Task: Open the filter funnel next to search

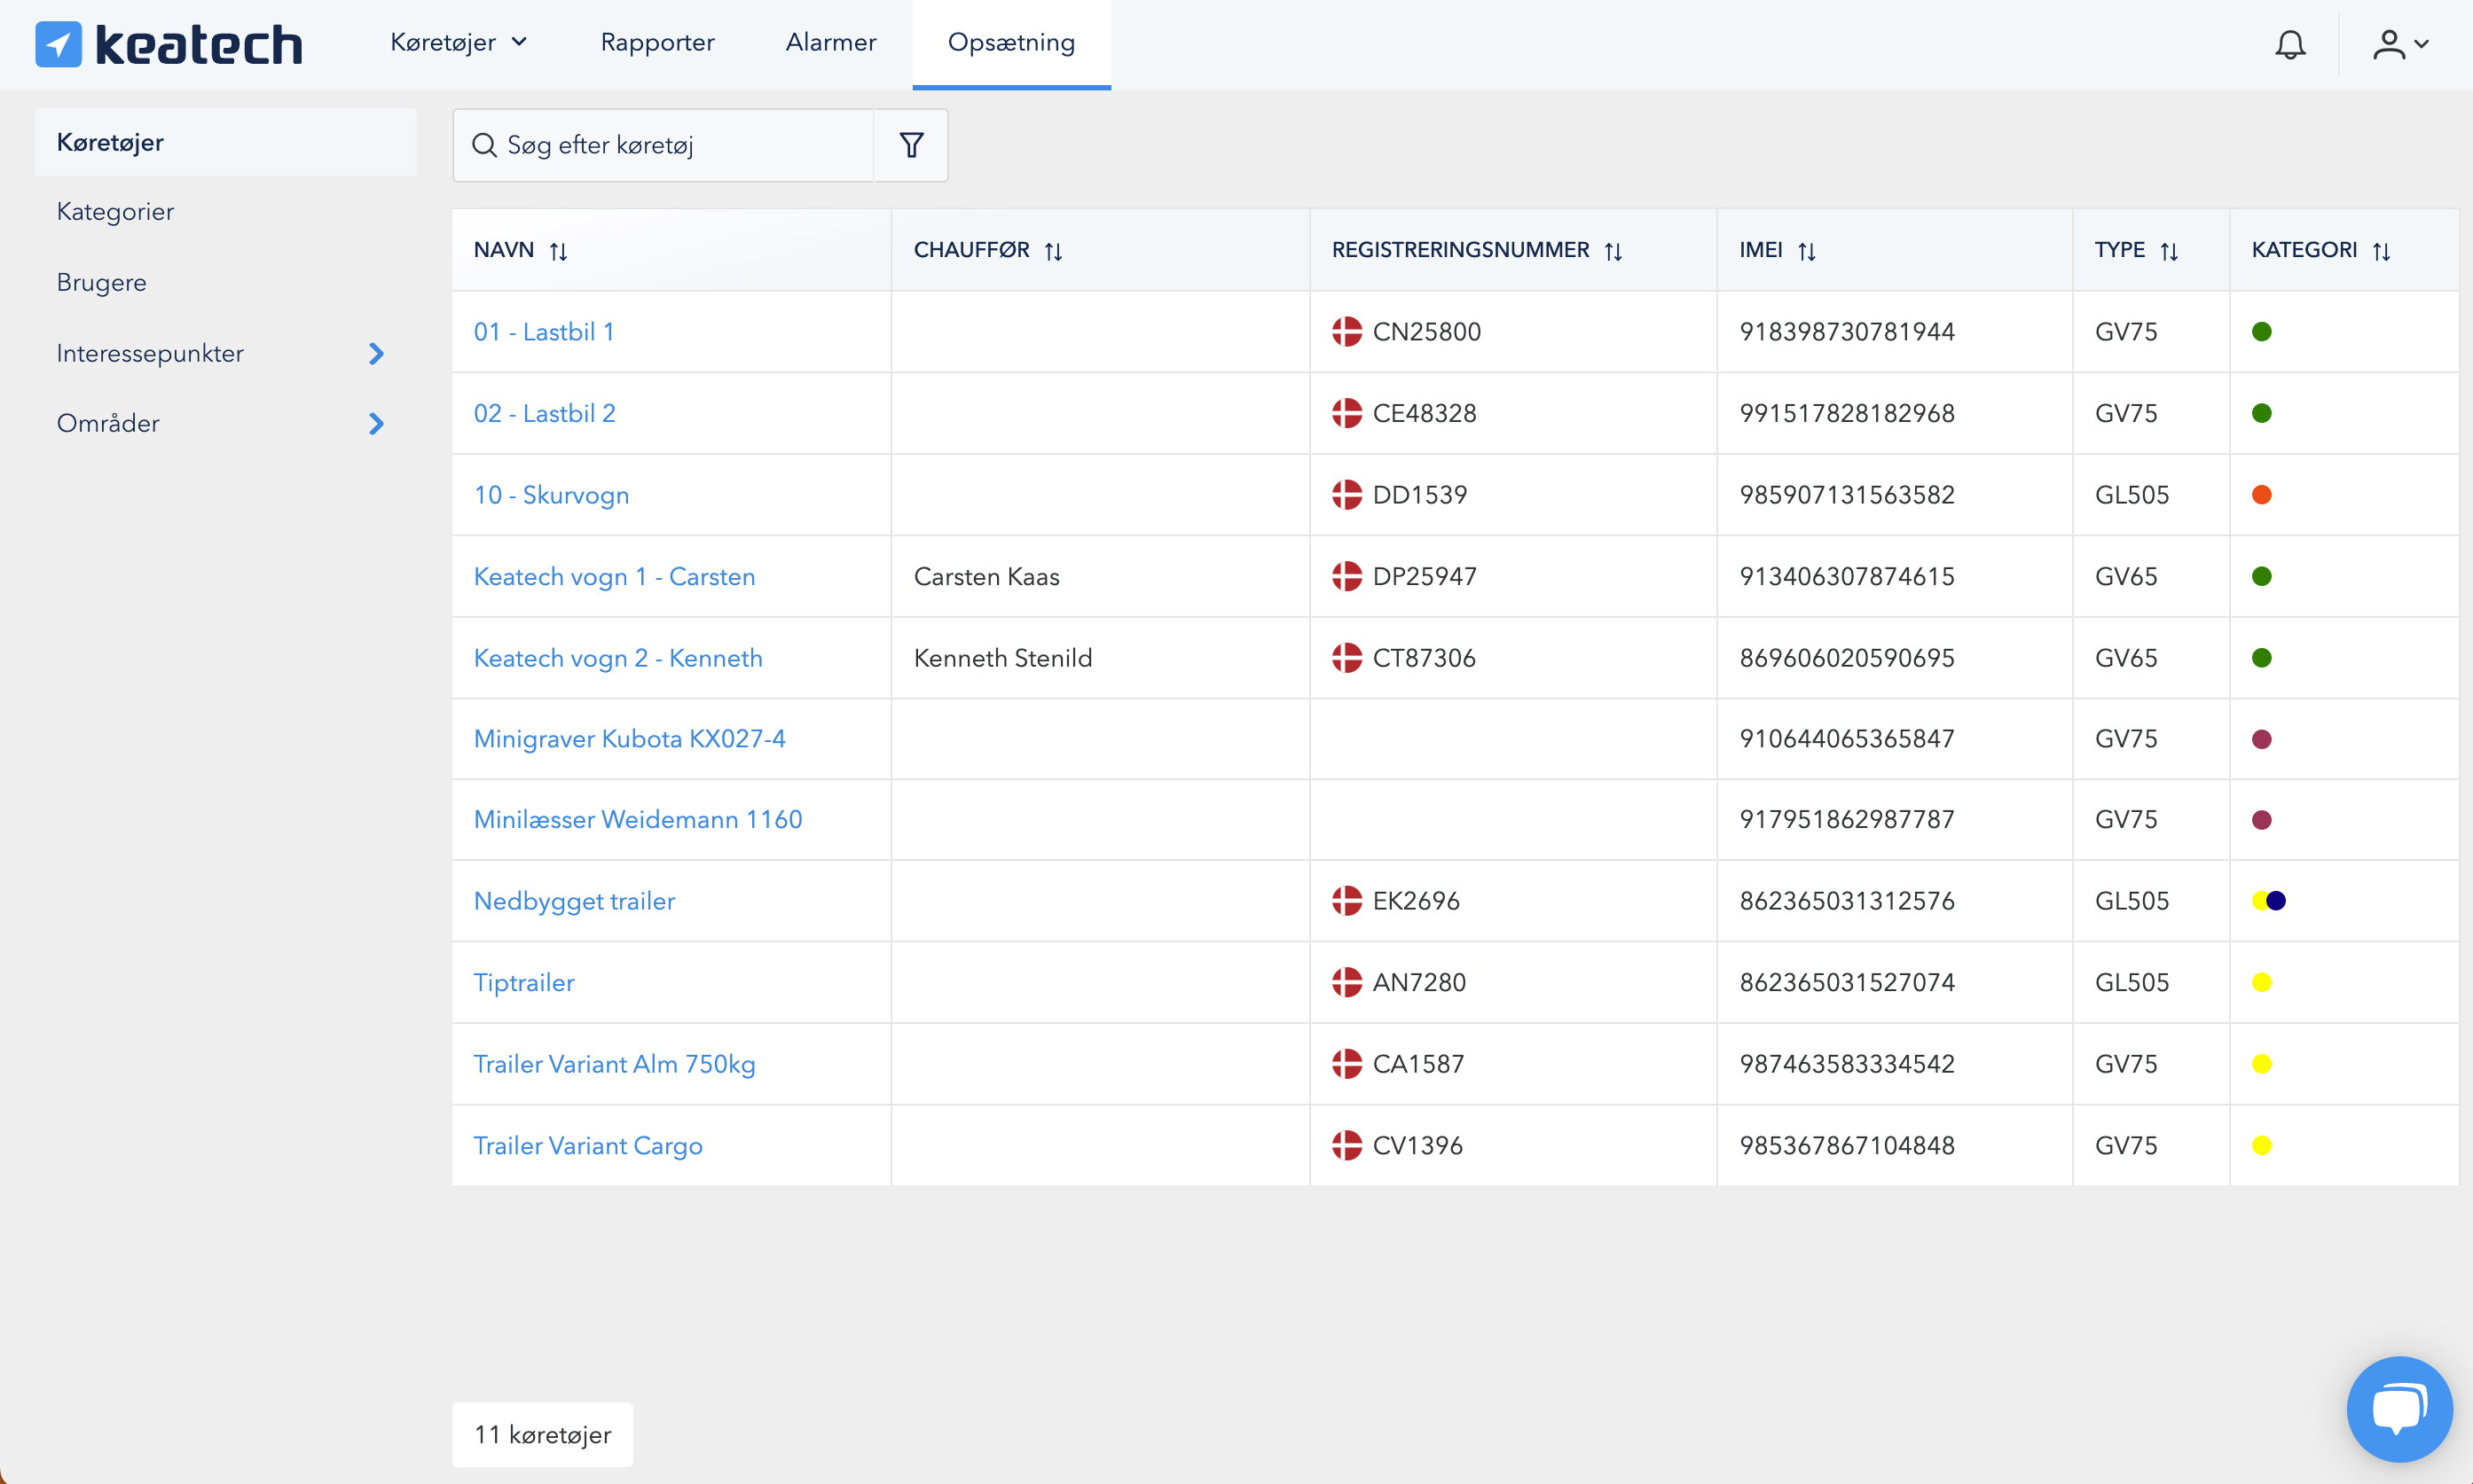Action: click(911, 145)
